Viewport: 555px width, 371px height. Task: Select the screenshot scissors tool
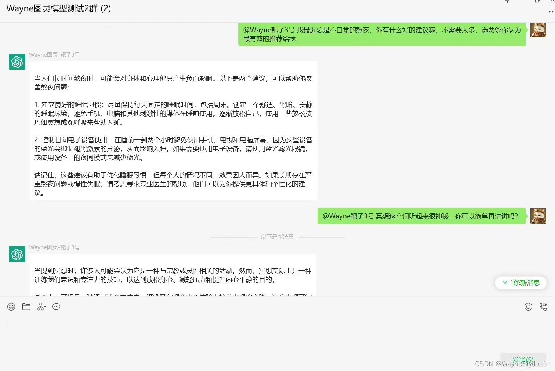click(x=40, y=306)
